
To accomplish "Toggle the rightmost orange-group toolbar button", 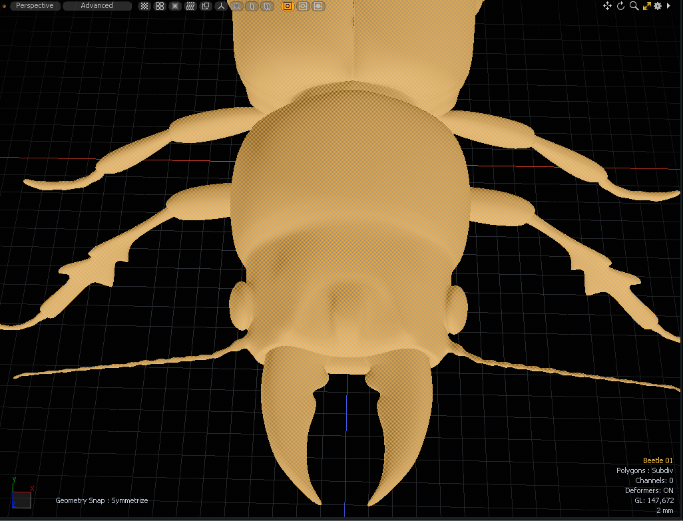I will (x=318, y=6).
